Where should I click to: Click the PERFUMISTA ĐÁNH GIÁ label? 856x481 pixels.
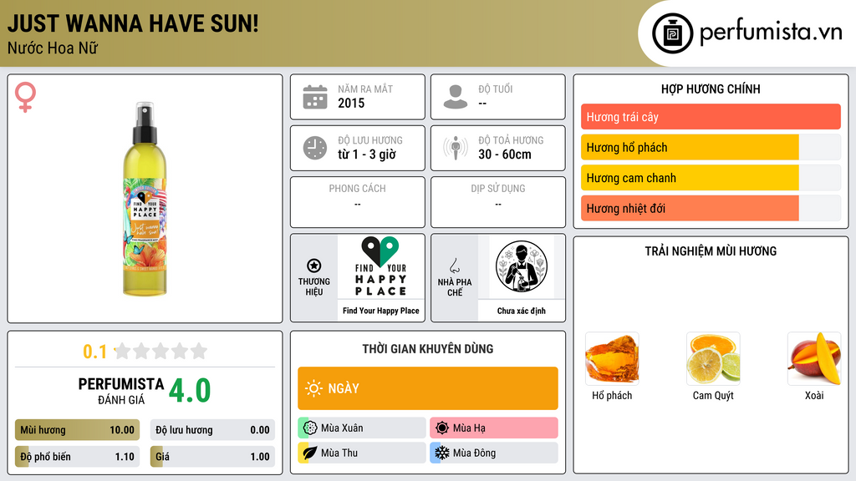(121, 391)
